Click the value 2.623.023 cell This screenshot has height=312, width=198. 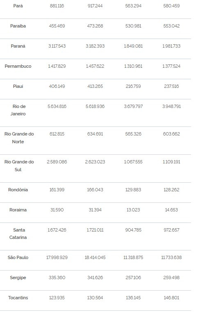pos(95,162)
